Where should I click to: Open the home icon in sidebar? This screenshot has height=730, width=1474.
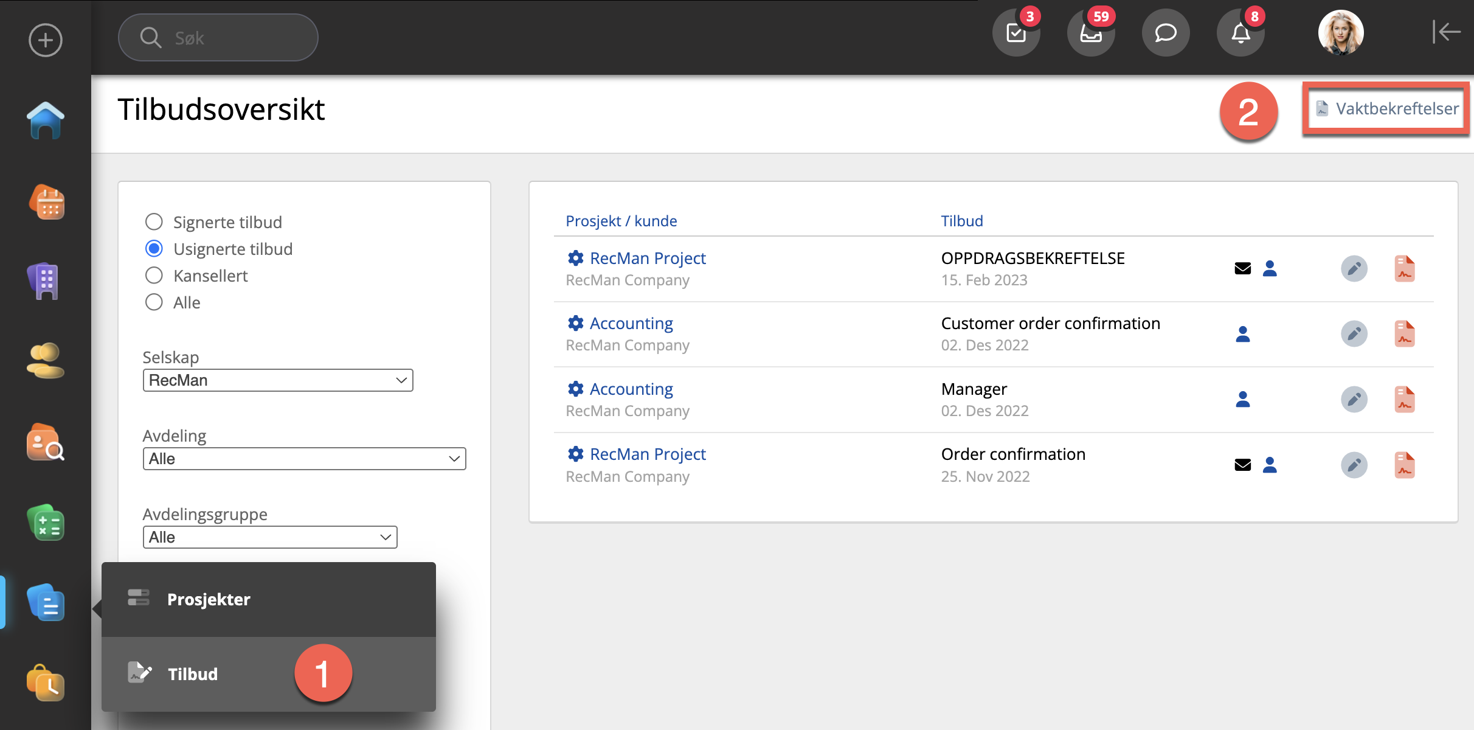click(x=46, y=121)
